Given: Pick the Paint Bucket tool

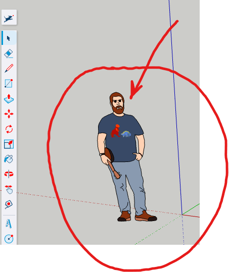Looking at the screenshot, I should (x=9, y=159).
